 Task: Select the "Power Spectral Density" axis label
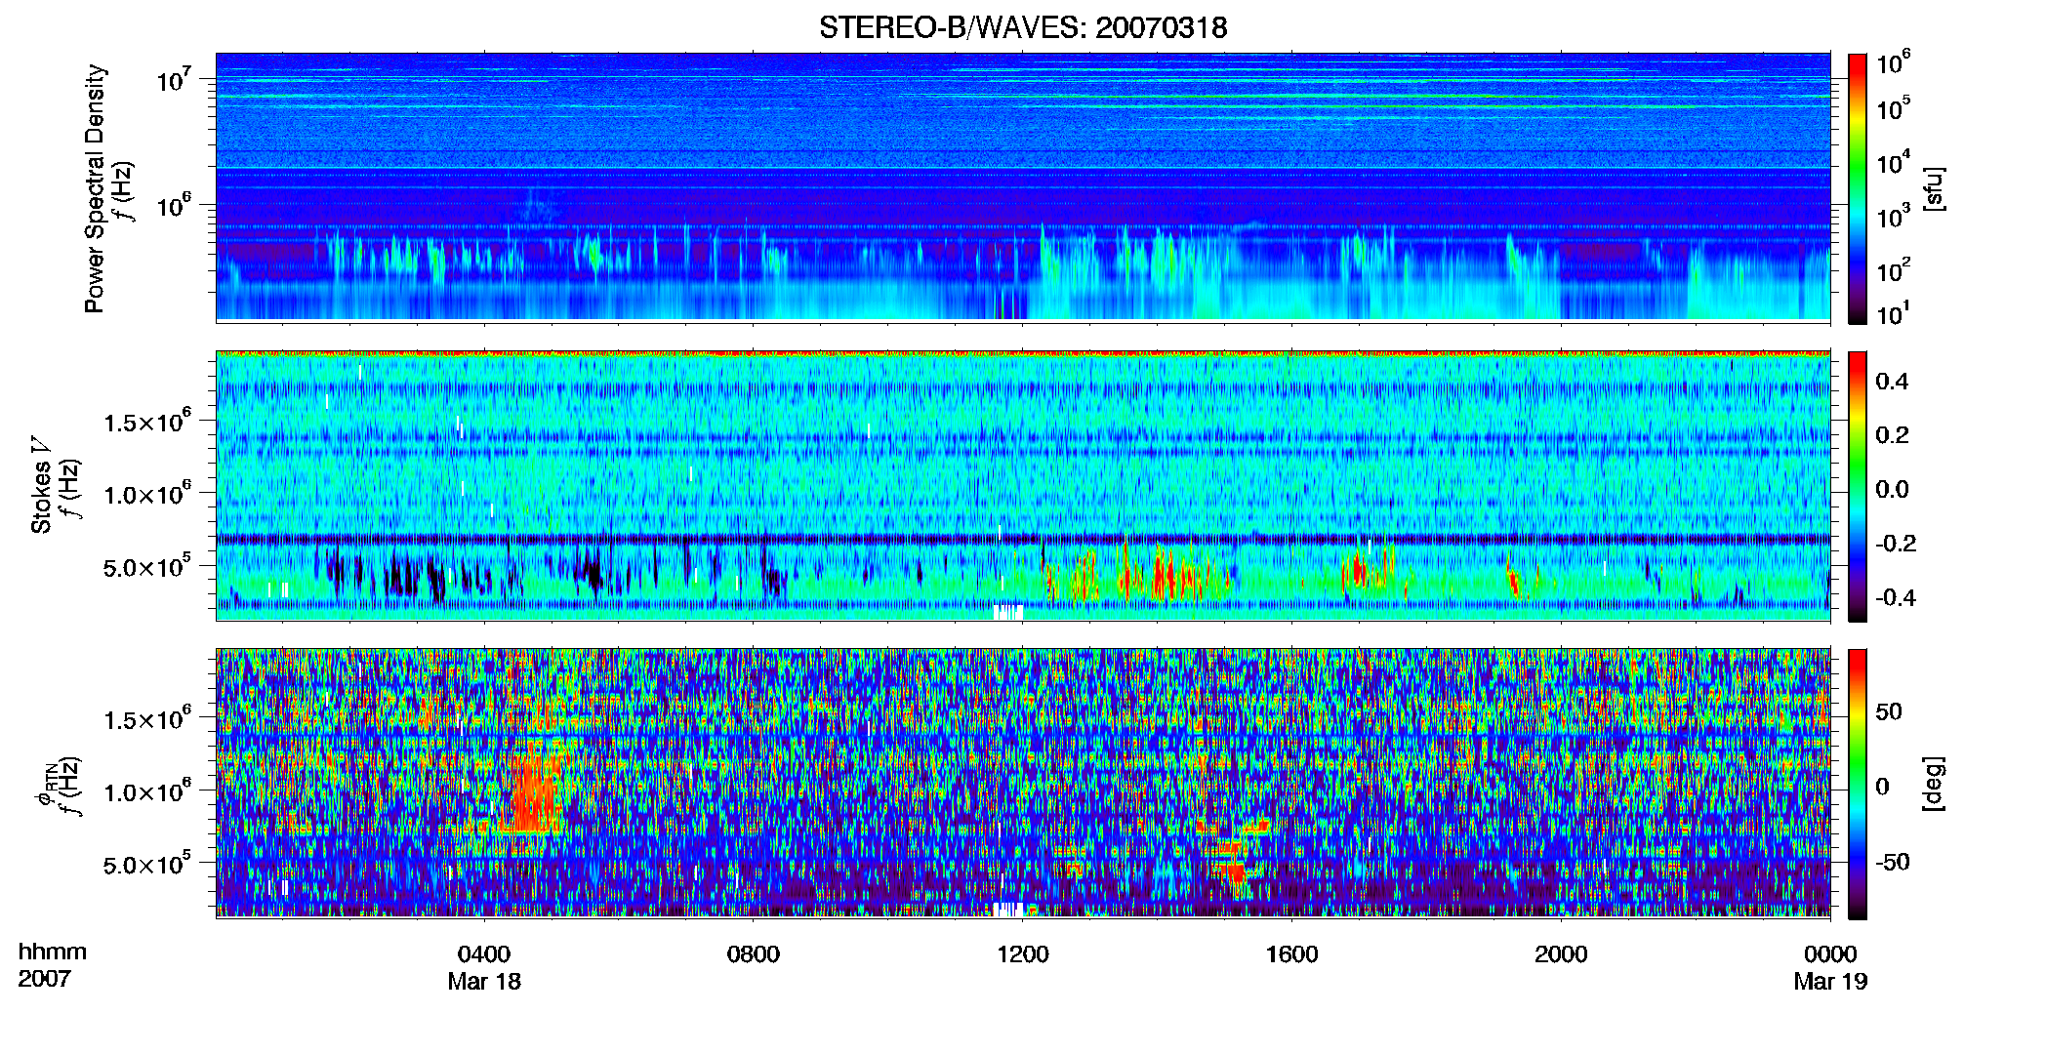pyautogui.click(x=95, y=188)
